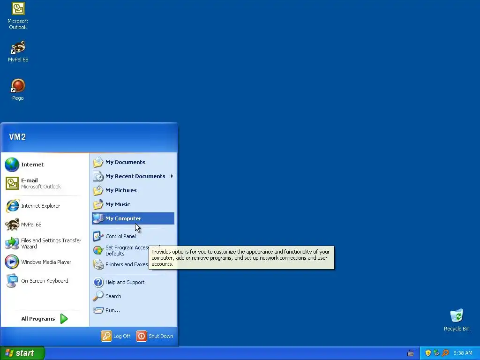480x360 pixels.
Task: Click the Set Program Access and Defaults icon
Action: (x=98, y=250)
